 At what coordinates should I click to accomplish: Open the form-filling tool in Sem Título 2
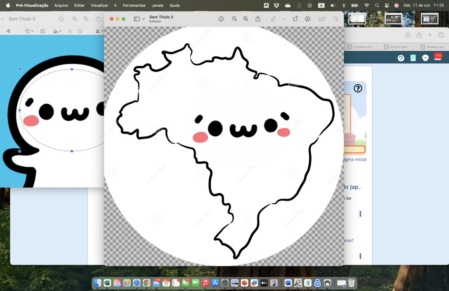[x=321, y=19]
